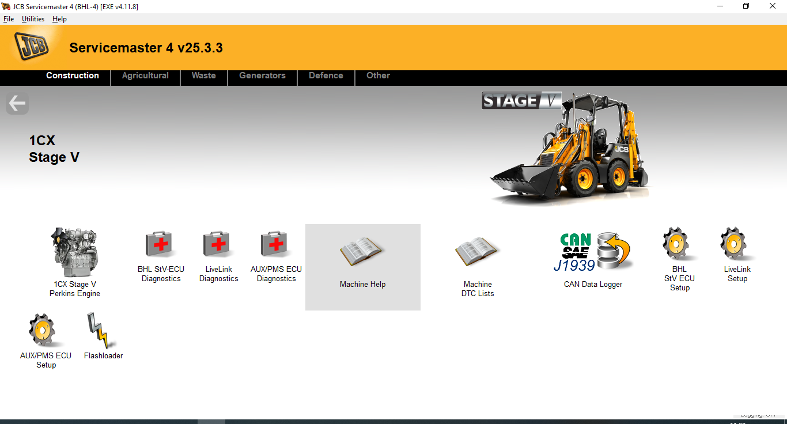
Task: Start AUX/PMS ECU Diagnostics
Action: click(276, 245)
